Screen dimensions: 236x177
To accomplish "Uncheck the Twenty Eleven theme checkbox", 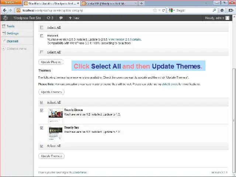I will coord(42,110).
